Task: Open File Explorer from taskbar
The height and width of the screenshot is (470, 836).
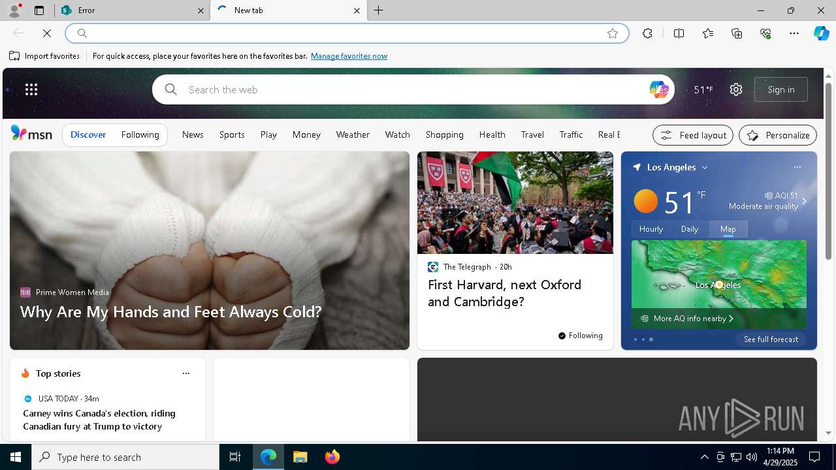Action: (300, 457)
